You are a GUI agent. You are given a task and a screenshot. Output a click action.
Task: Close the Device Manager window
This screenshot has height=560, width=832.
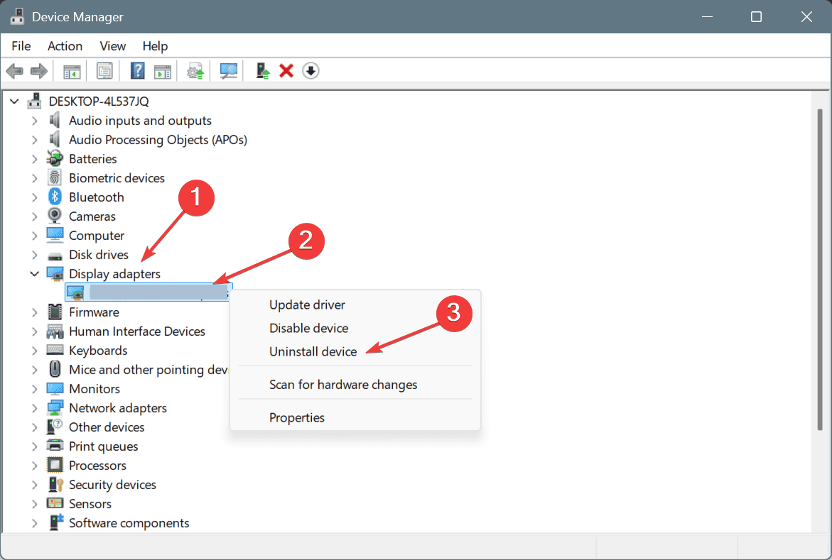pos(806,17)
